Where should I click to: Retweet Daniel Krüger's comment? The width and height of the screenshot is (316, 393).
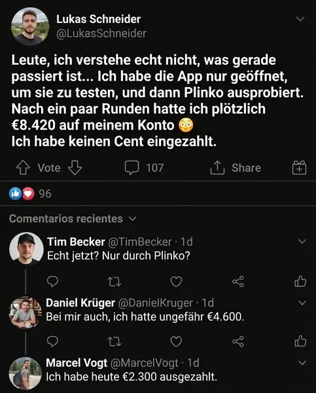pos(114,341)
